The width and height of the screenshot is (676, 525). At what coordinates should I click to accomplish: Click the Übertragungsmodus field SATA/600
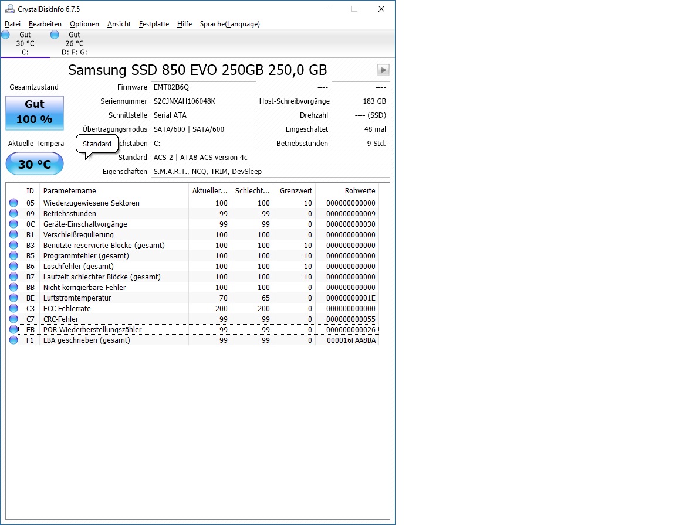(x=204, y=129)
